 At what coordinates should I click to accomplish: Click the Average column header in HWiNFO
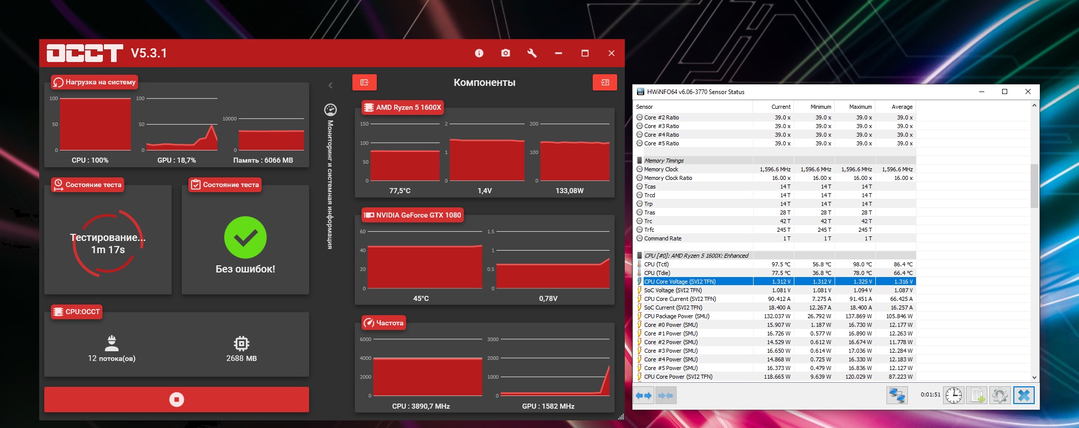(x=895, y=107)
